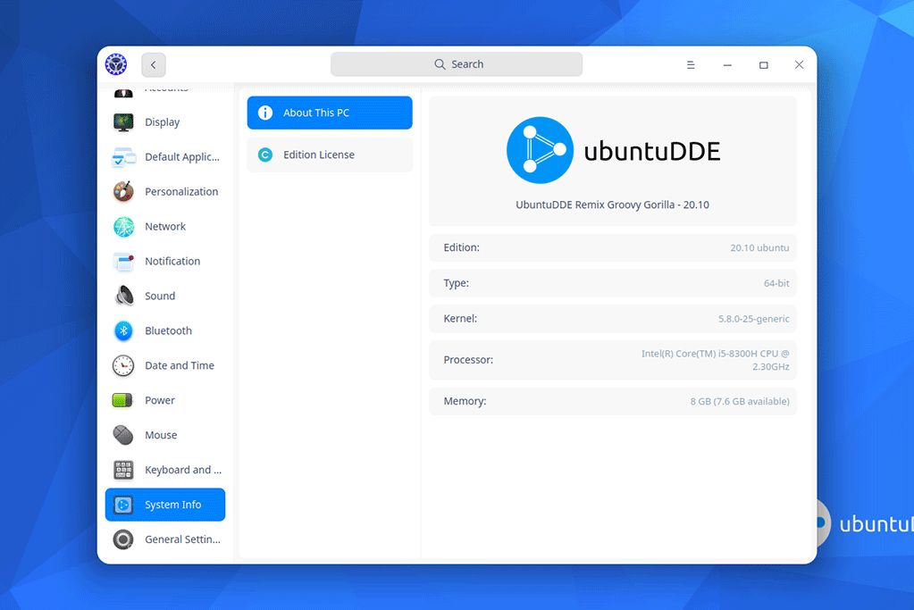This screenshot has width=914, height=610.
Task: Select System Info label in sidebar
Action: [x=173, y=505]
